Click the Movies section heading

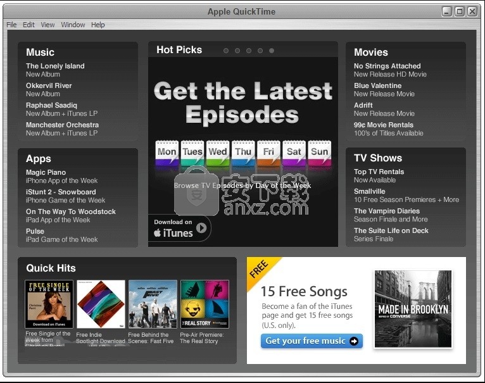(371, 53)
